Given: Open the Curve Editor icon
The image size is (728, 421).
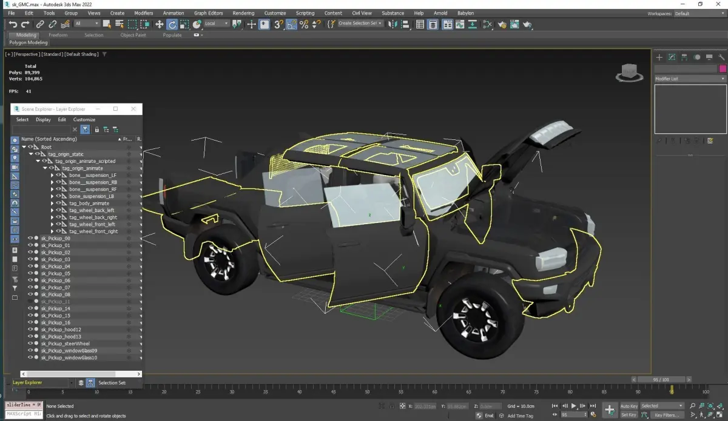Looking at the screenshot, I should click(459, 24).
